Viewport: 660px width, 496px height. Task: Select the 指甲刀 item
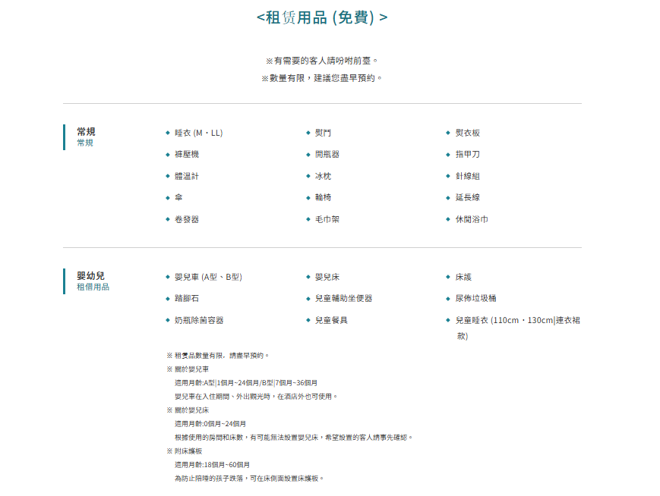click(468, 154)
